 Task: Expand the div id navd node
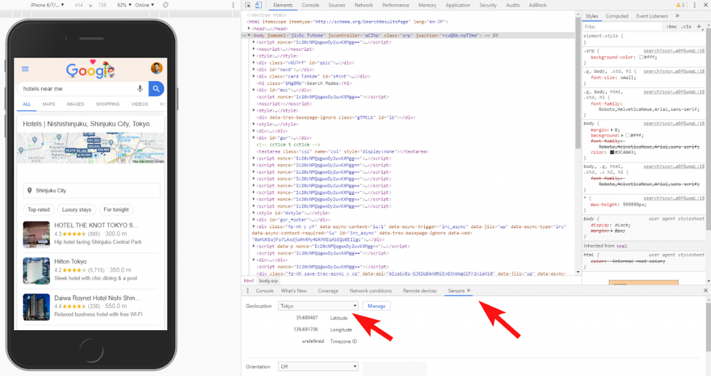[254, 69]
